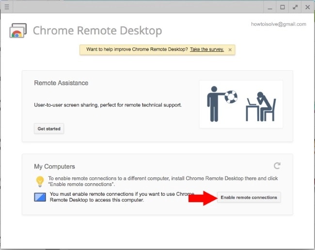
Task: Click the howtoisolve@gmail.com account text
Action: coord(279,24)
